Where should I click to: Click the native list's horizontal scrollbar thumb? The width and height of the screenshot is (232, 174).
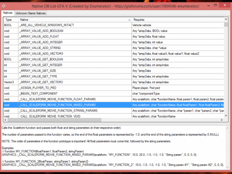click(55, 120)
